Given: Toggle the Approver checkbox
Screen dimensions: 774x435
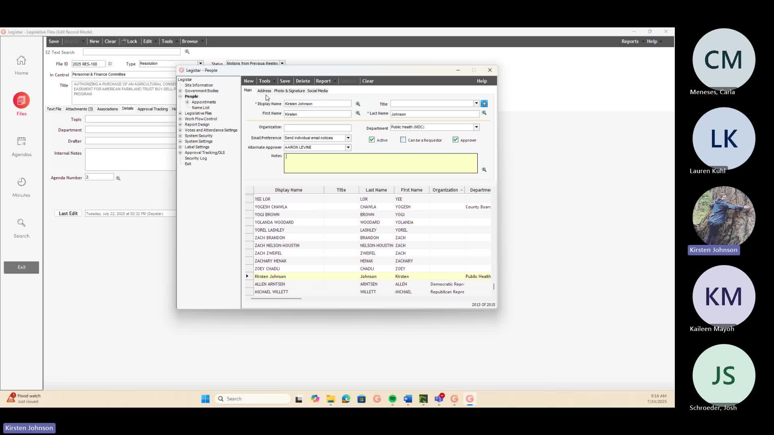Looking at the screenshot, I should pyautogui.click(x=456, y=140).
